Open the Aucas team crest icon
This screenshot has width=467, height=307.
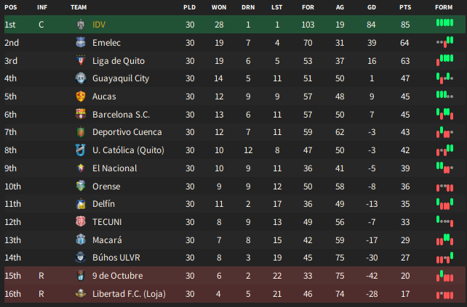(x=81, y=97)
